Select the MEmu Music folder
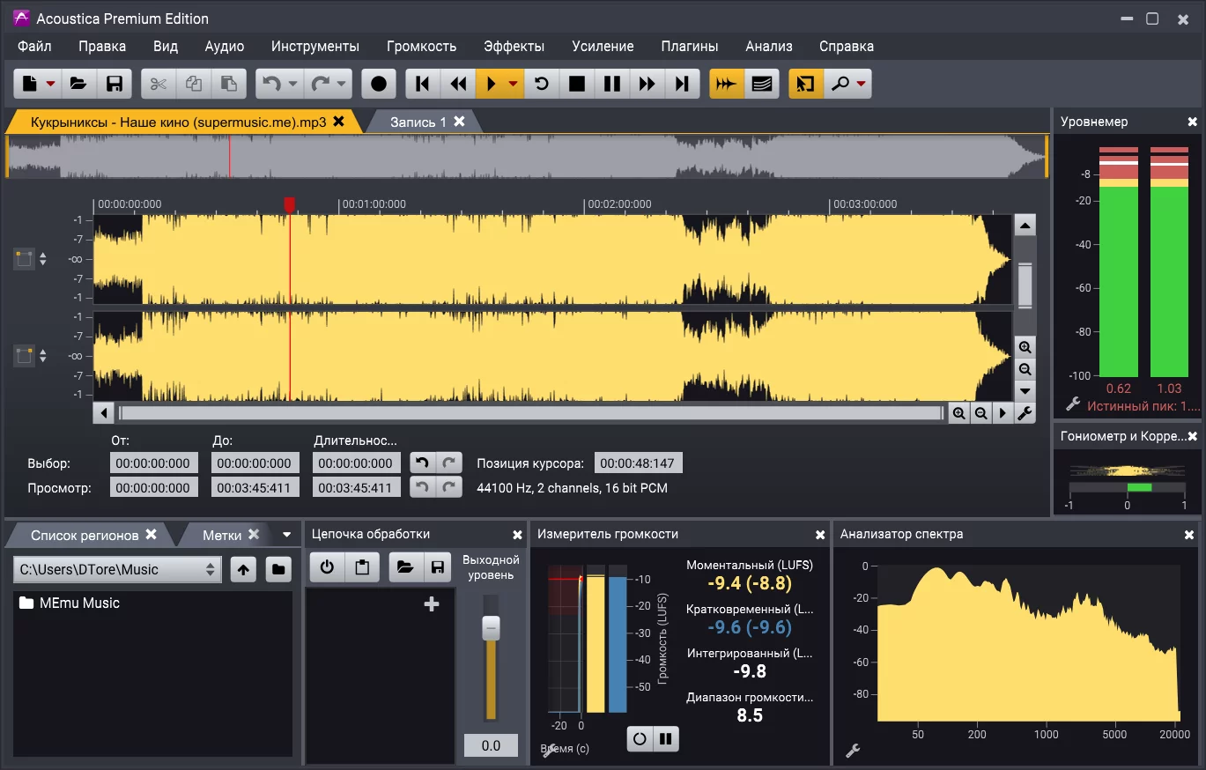This screenshot has height=770, width=1206. [x=70, y=603]
